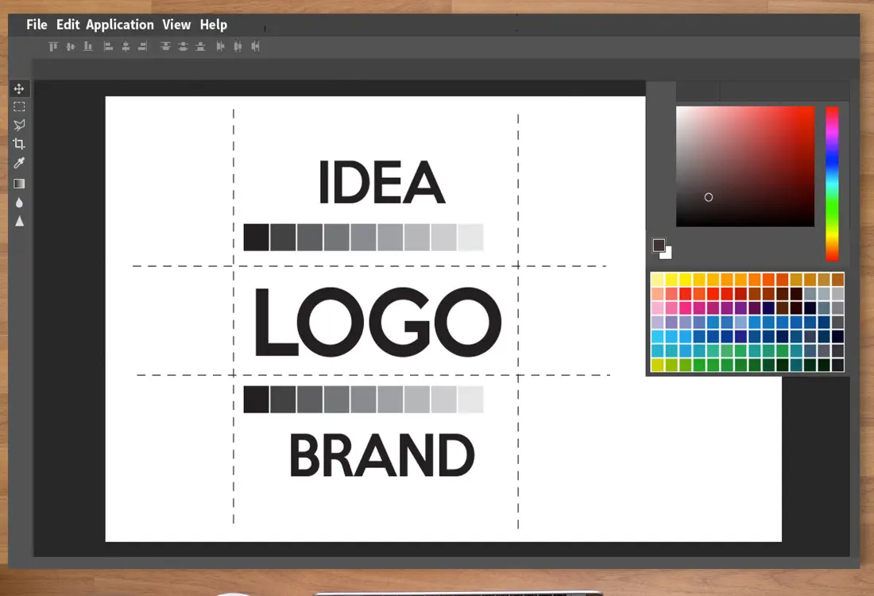
Task: Click the lightest gray square in the bar under IDEA
Action: (470, 238)
